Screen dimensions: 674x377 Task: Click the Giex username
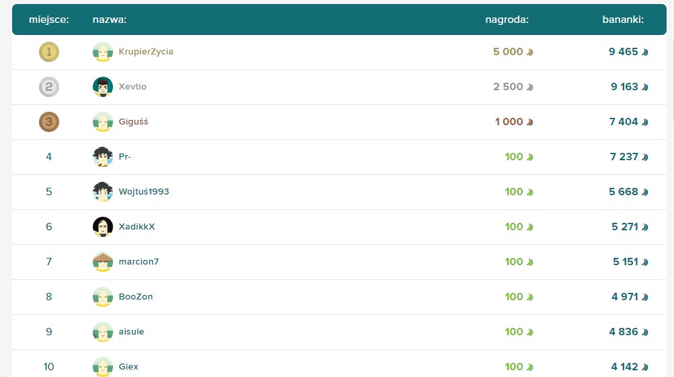(x=128, y=367)
